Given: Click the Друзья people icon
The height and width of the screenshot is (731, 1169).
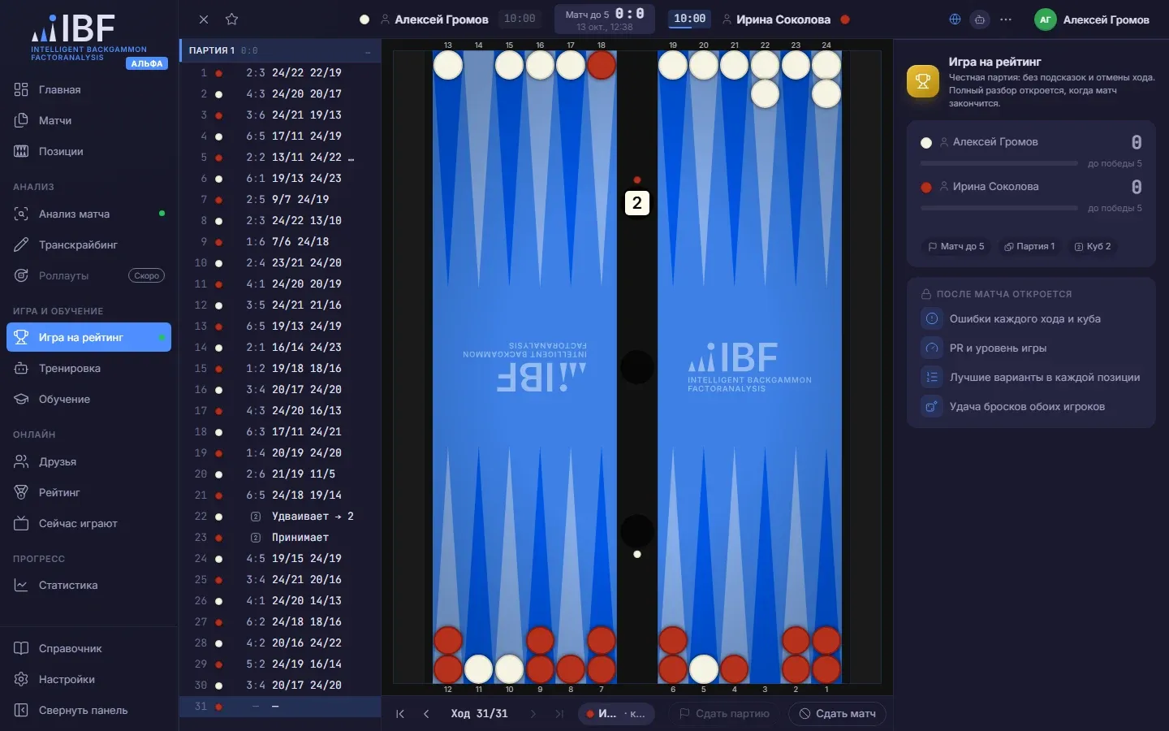Looking at the screenshot, I should (21, 461).
